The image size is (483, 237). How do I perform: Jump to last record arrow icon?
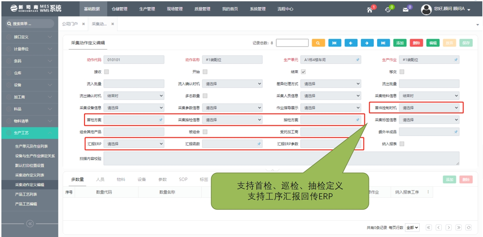click(383, 43)
